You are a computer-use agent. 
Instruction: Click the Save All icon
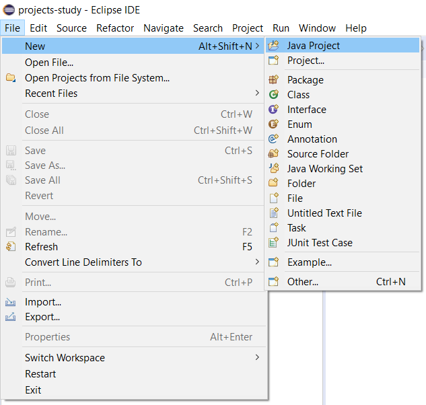(x=11, y=180)
